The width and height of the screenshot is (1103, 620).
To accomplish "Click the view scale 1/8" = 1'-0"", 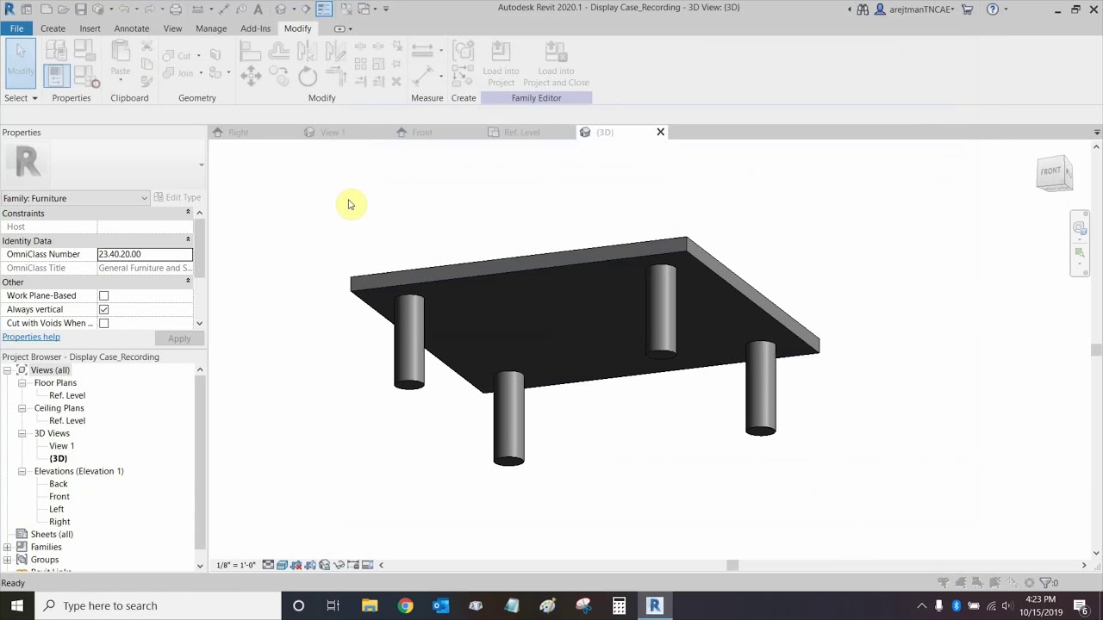I will [236, 565].
